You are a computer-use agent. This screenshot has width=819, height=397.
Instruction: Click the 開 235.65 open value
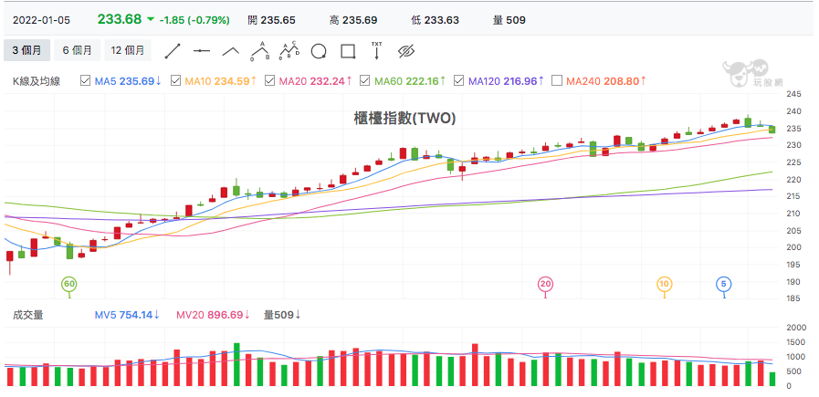coord(271,20)
